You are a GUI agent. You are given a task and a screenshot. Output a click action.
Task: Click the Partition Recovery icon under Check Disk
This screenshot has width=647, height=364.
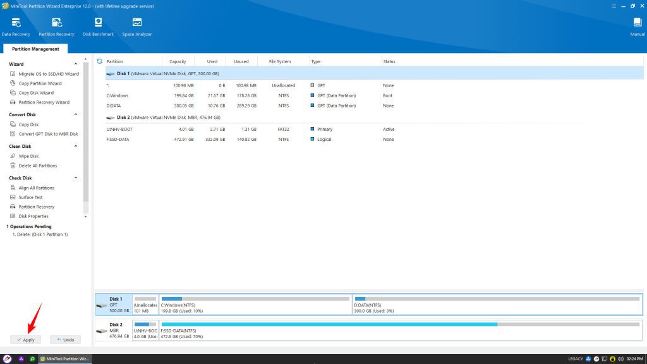coord(13,207)
